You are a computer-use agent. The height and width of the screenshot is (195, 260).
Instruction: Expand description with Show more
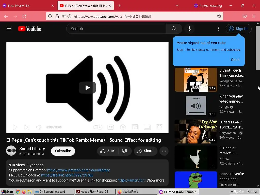tap(156, 180)
